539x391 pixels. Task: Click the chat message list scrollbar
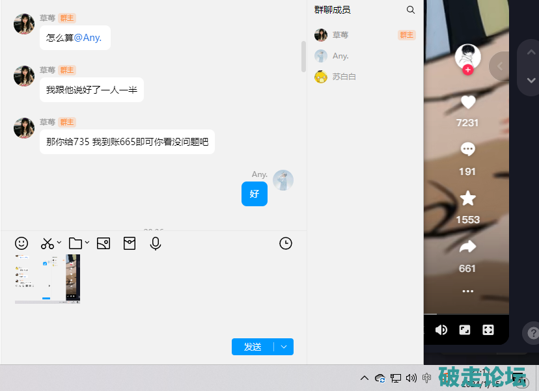[x=303, y=56]
